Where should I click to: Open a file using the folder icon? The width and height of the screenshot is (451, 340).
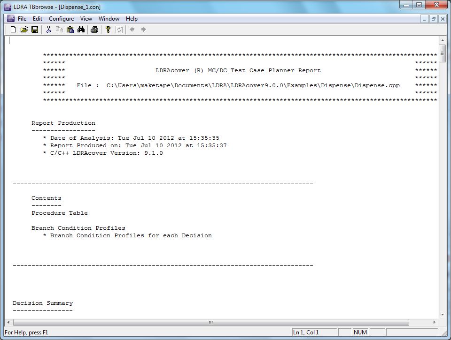tap(24, 30)
